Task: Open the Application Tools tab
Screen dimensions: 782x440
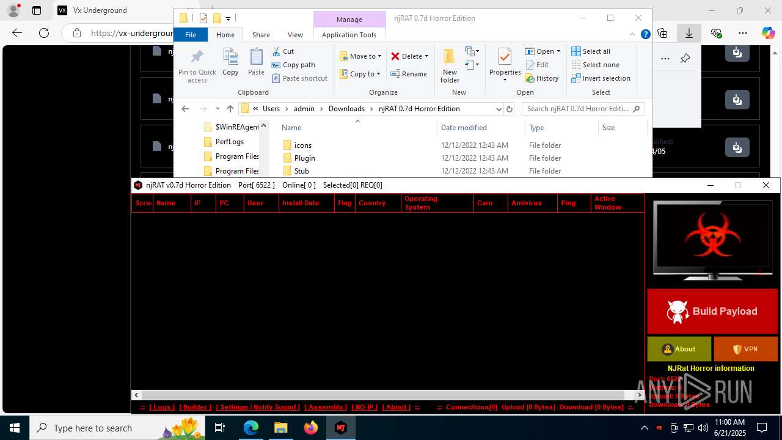Action: coord(349,35)
